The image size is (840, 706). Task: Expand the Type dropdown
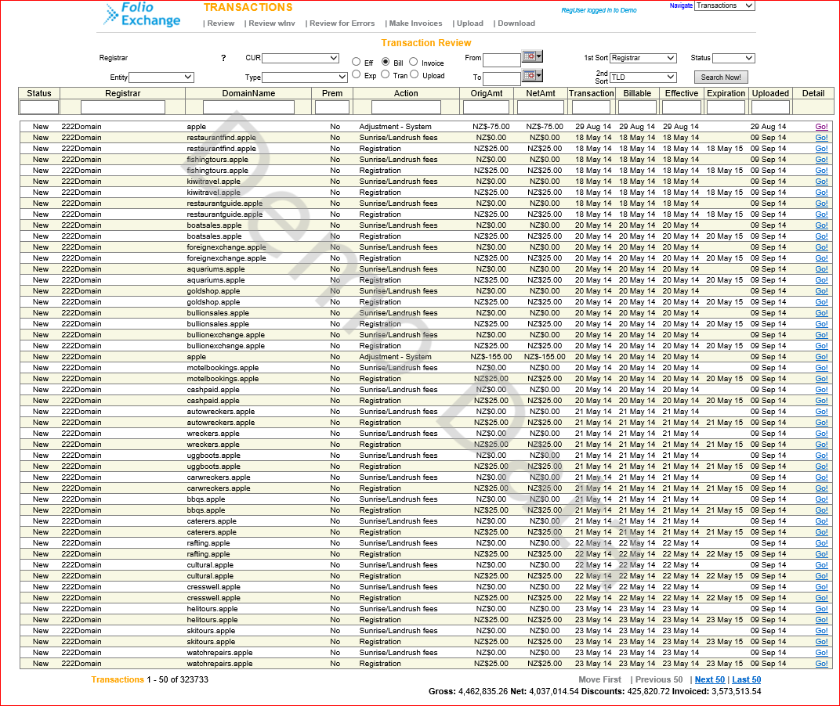pyautogui.click(x=305, y=77)
